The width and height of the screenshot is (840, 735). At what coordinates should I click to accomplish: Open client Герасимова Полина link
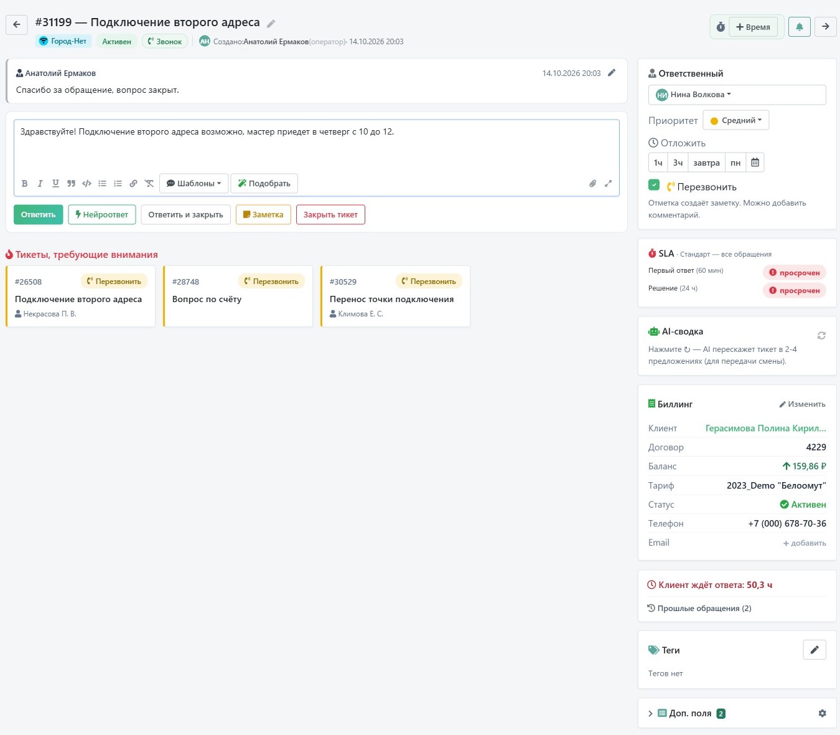(x=765, y=429)
